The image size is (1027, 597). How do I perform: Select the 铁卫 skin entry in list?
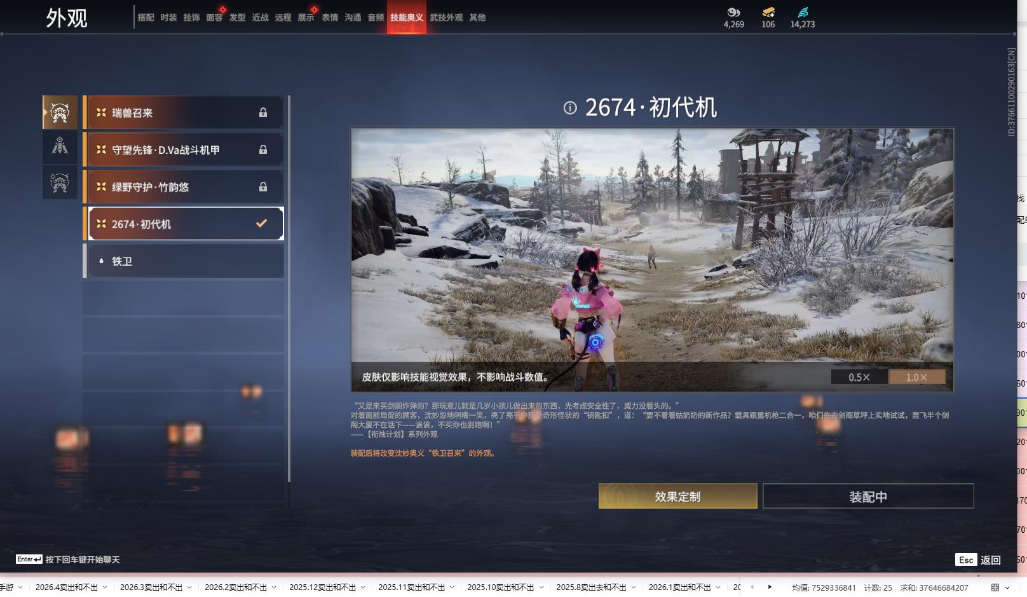pyautogui.click(x=184, y=261)
